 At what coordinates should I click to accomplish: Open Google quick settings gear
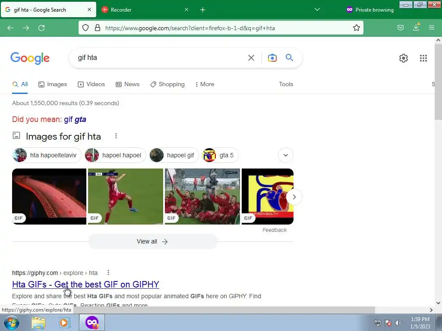[x=404, y=58]
